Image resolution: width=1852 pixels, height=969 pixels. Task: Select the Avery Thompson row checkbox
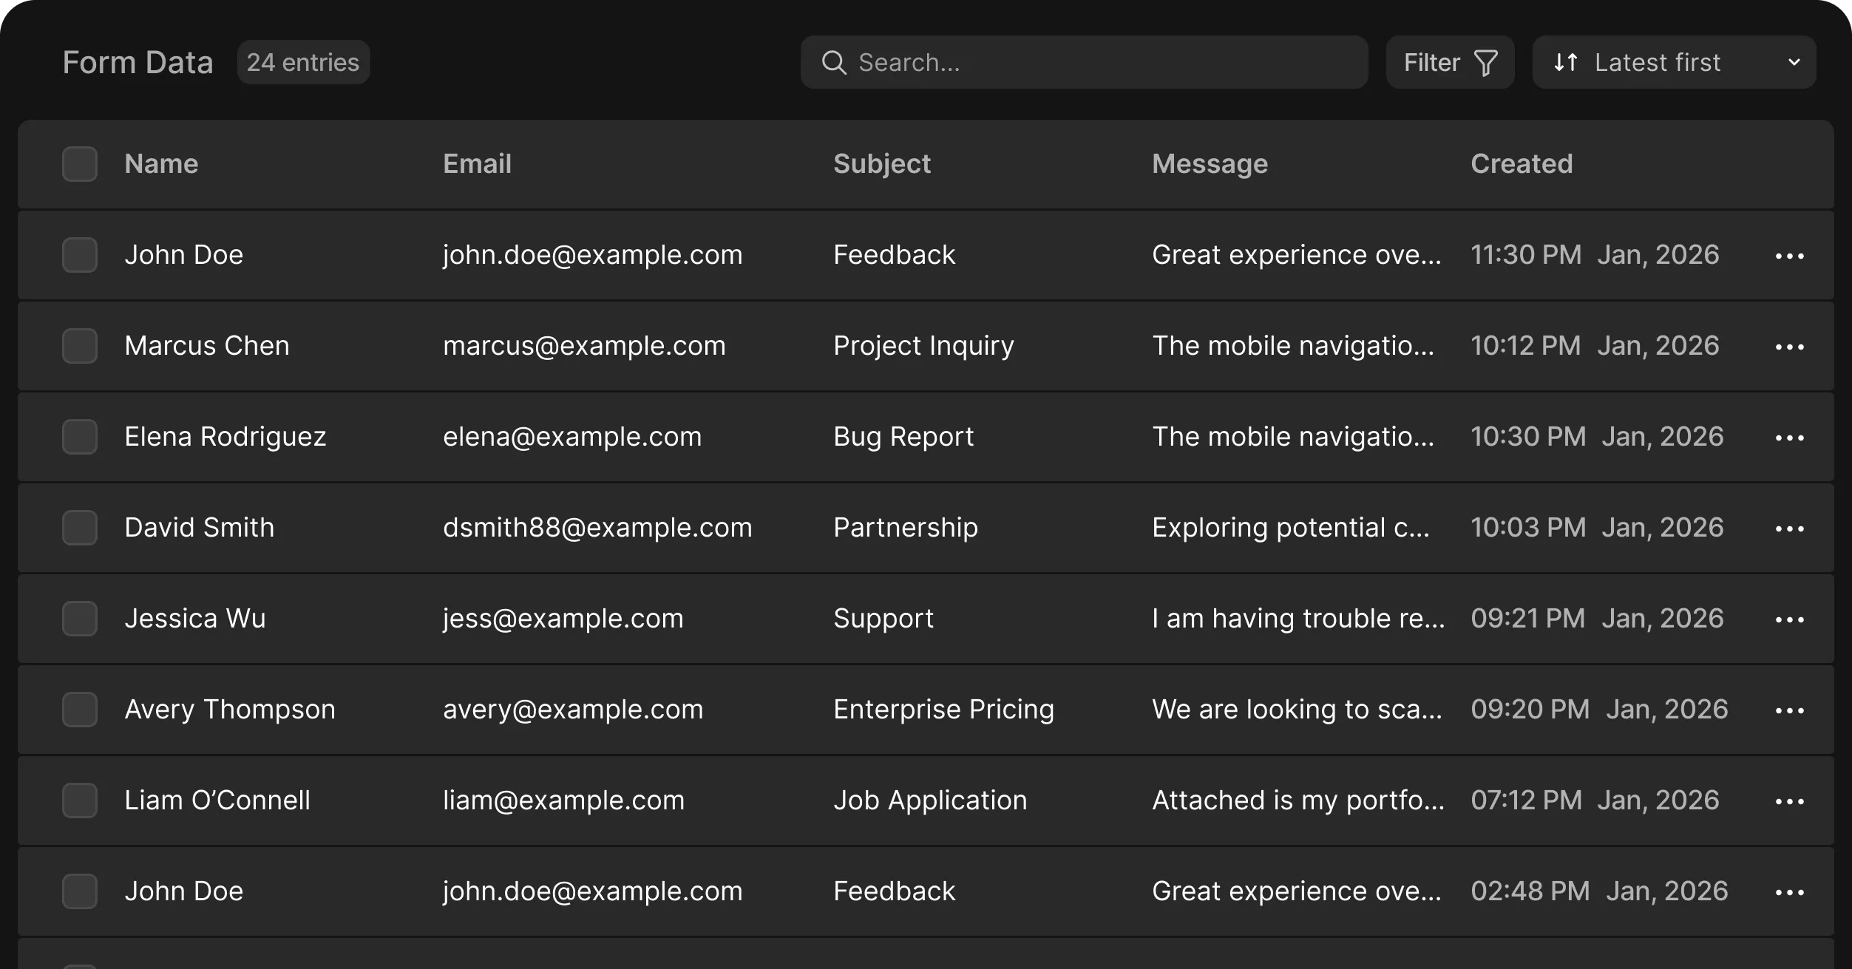[x=80, y=710]
